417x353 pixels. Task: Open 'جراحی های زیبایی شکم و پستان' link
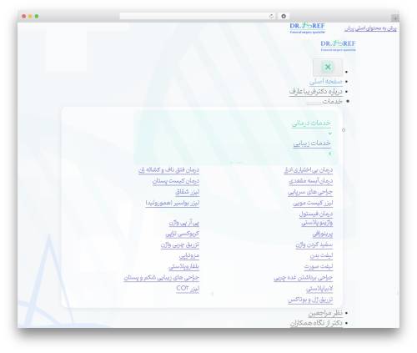(x=162, y=278)
